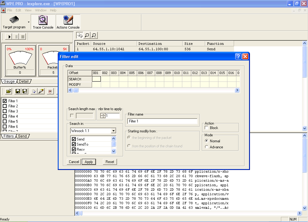Enable the Block action checkbox
The width and height of the screenshot is (308, 222).
click(x=206, y=128)
